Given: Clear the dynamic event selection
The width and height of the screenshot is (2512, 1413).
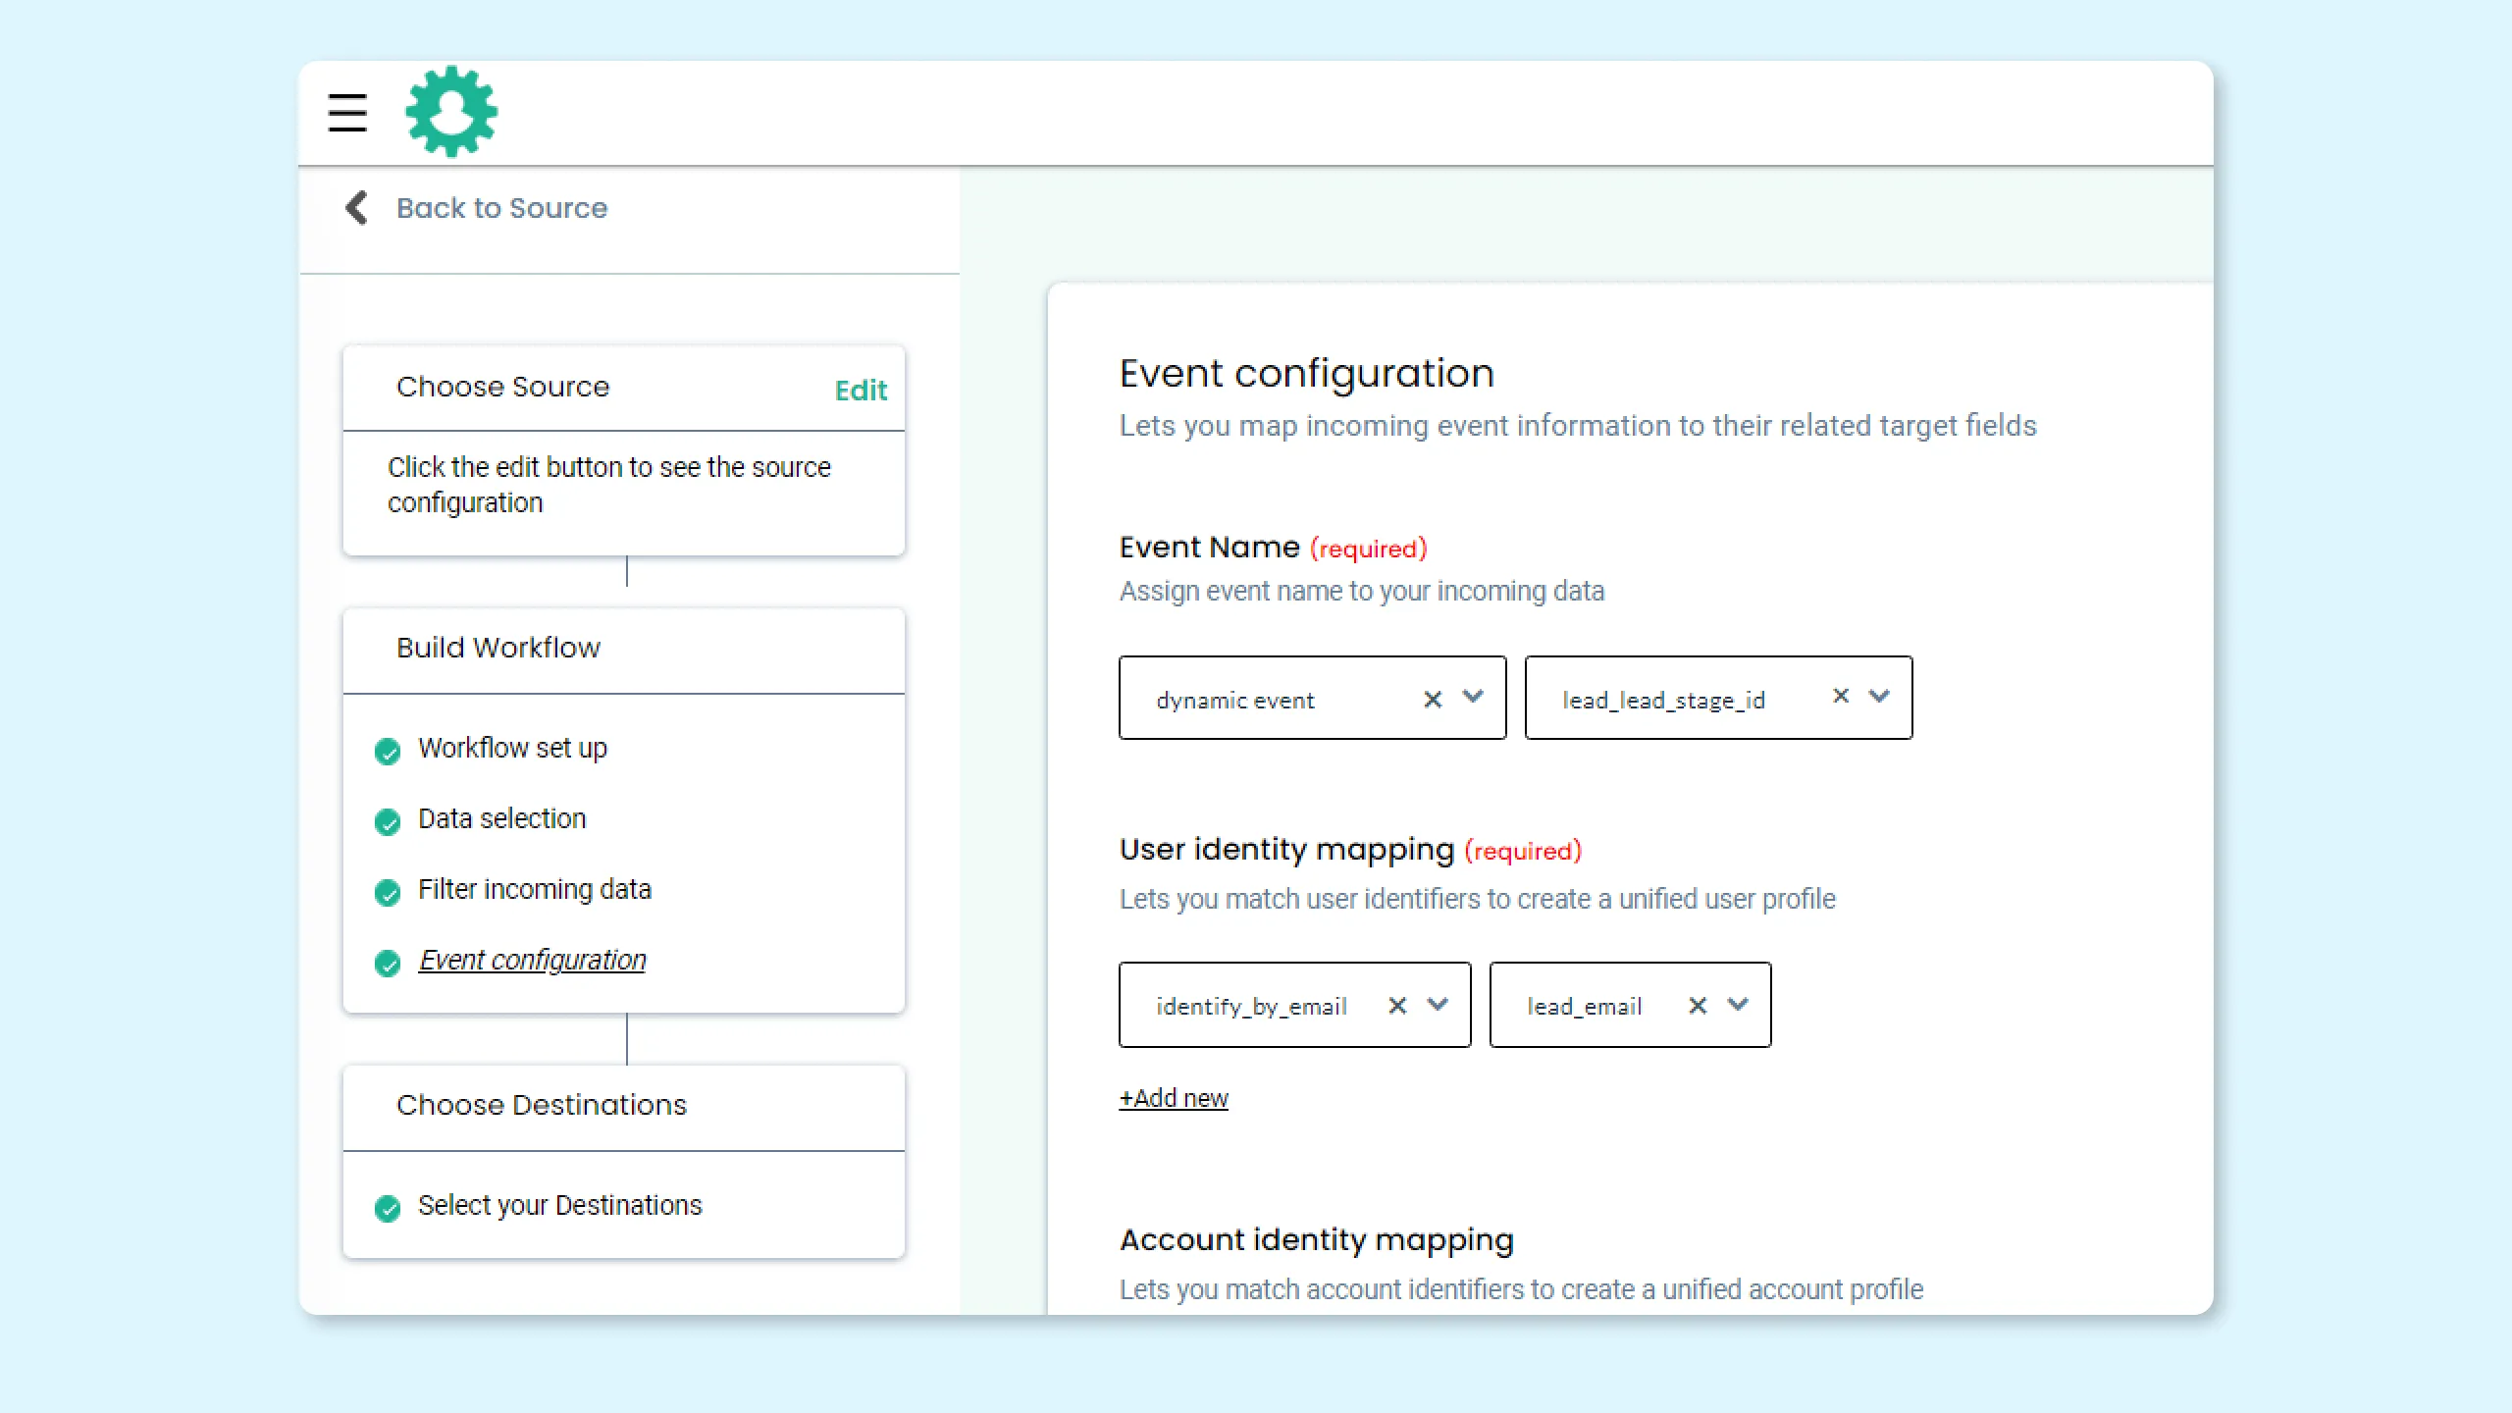Looking at the screenshot, I should click(x=1433, y=700).
